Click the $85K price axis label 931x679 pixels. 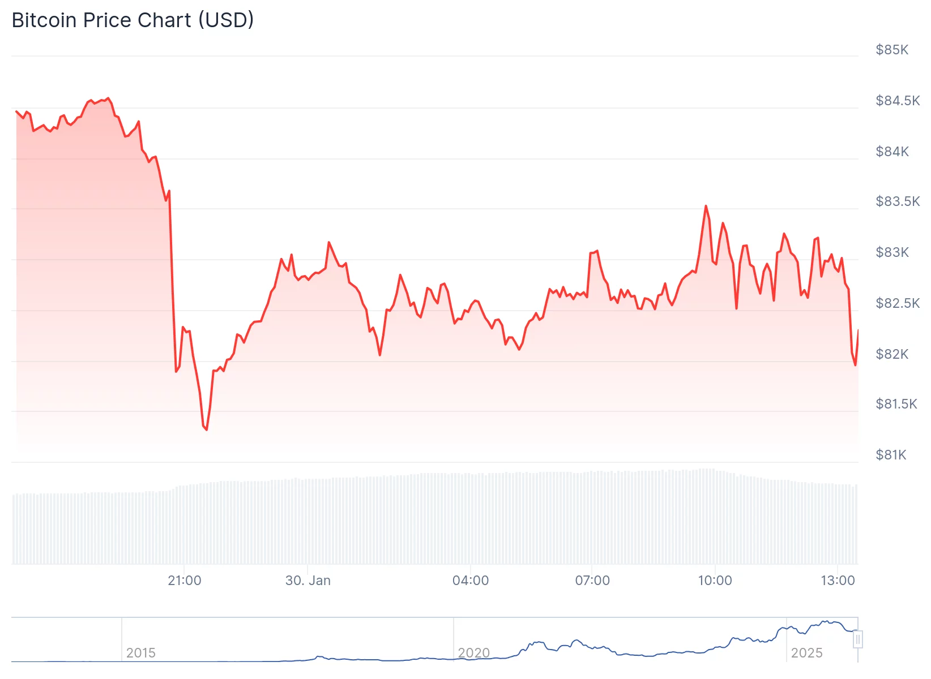(892, 50)
